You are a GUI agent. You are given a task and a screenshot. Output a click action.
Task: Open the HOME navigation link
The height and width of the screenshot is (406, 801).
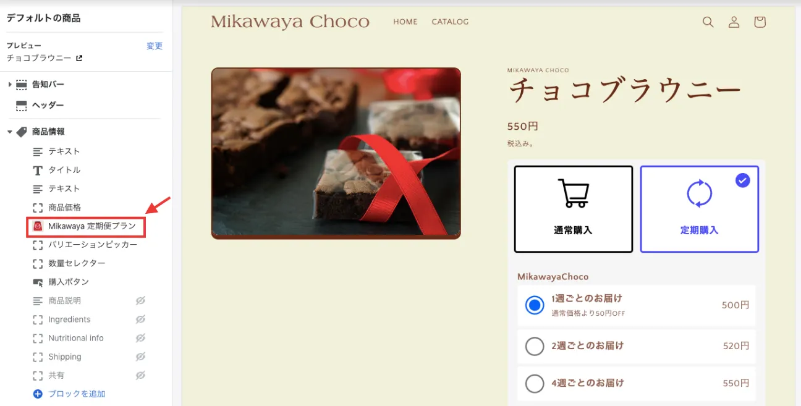click(405, 22)
